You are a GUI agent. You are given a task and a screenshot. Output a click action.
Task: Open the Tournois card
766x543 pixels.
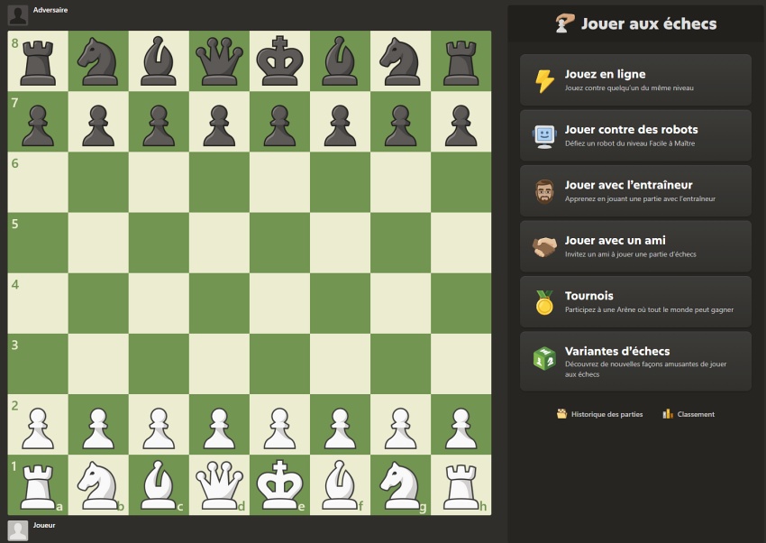point(635,301)
